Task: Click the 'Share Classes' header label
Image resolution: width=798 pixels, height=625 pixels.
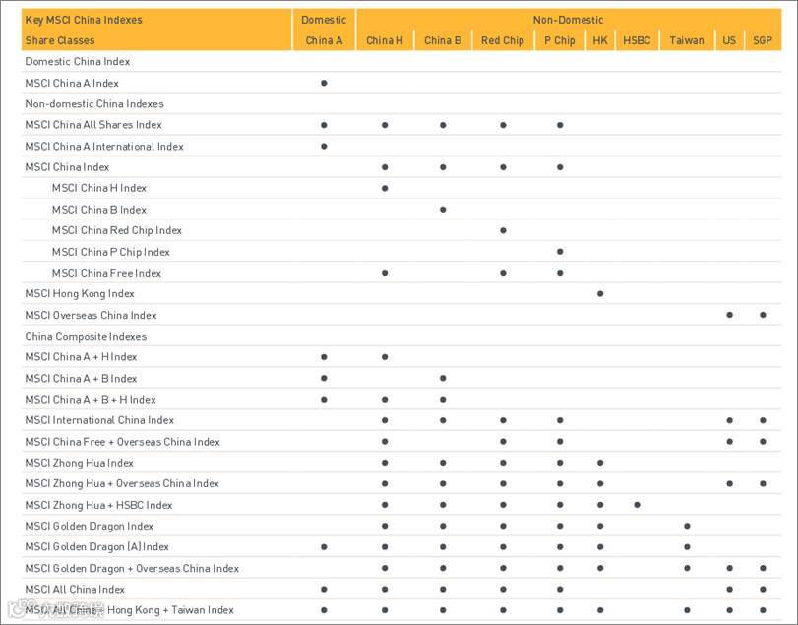Action: pos(60,40)
